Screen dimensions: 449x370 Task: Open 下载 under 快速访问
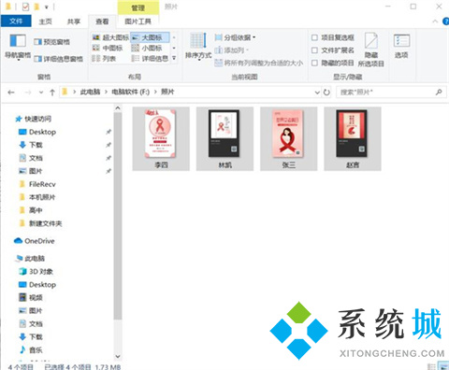(31, 145)
